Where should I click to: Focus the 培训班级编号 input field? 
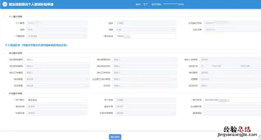pos(57,60)
